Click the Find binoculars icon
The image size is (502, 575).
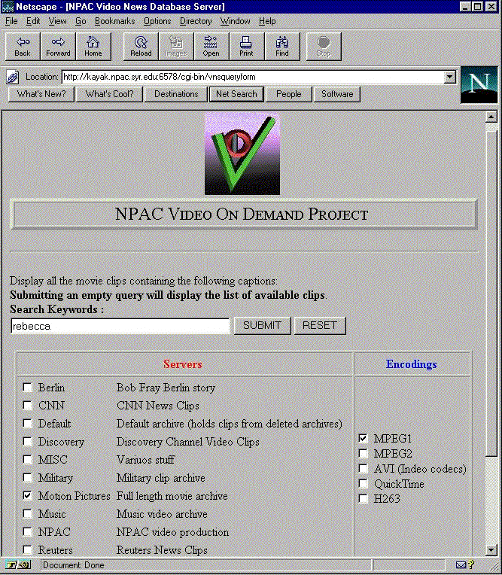coord(281,46)
